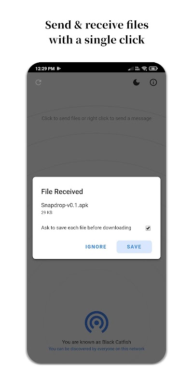Uncheck Ask to save each file checkbox
This screenshot has width=193, height=386.
pyautogui.click(x=148, y=228)
